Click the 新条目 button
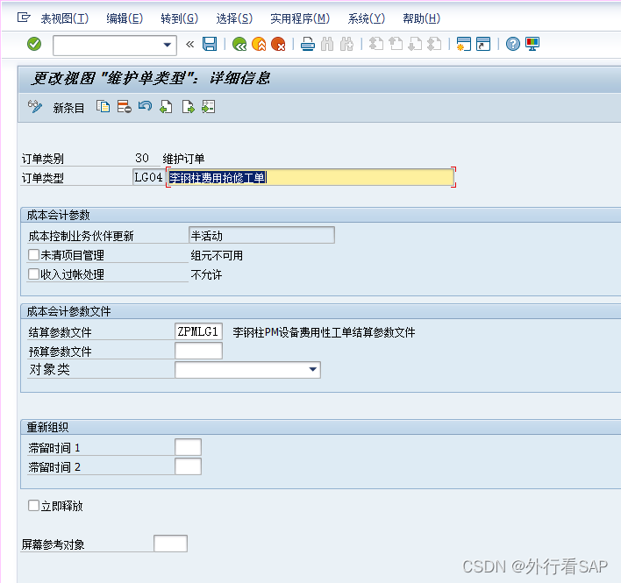This screenshot has height=583, width=621. pos(68,108)
